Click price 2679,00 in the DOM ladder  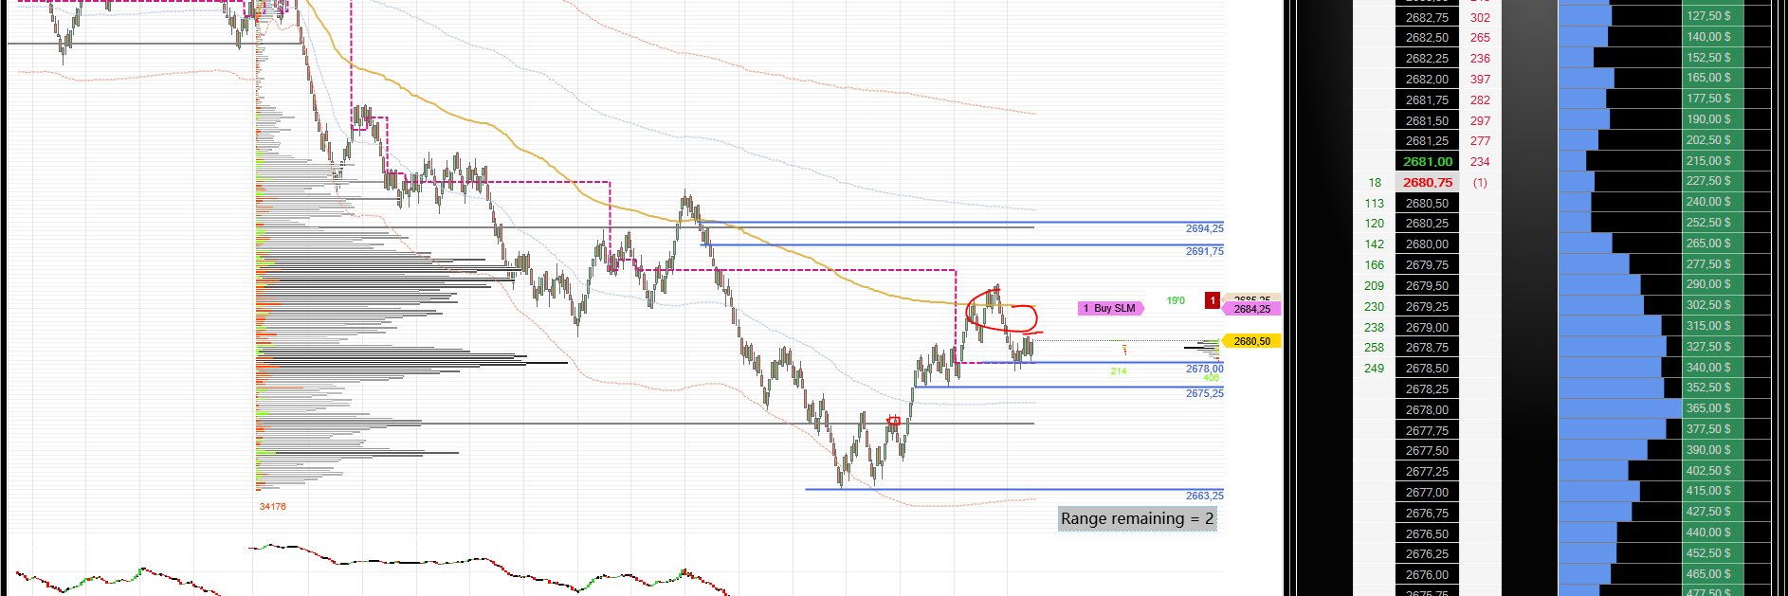[1427, 328]
